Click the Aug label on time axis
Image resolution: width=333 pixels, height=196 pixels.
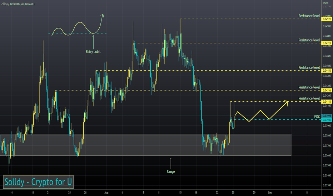(x=106, y=192)
